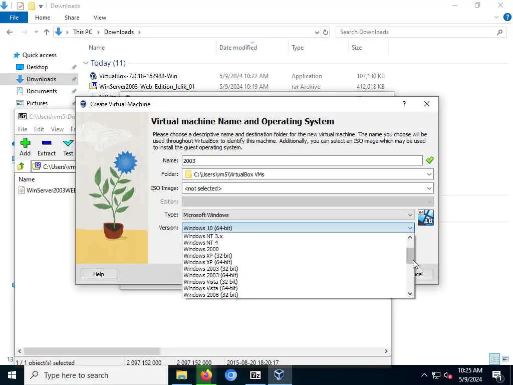Screen dimensions: 513x385
Task: Expand the Explorer ribbon chevron
Action: (496, 18)
